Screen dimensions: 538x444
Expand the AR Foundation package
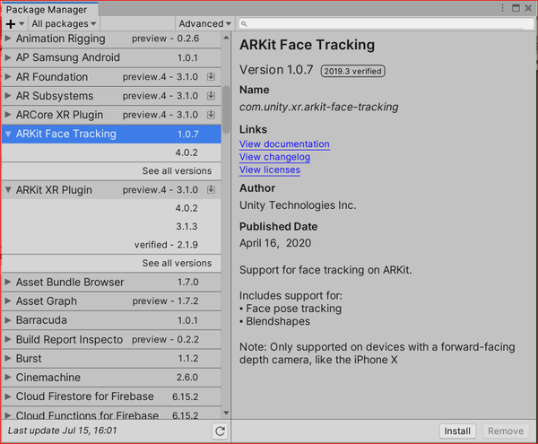pos(8,76)
